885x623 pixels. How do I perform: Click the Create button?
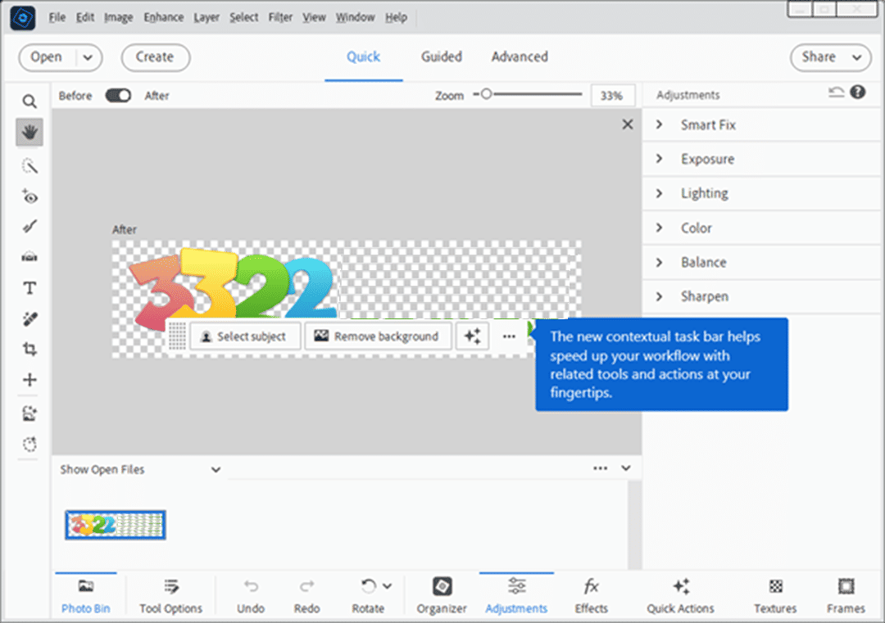coord(155,57)
